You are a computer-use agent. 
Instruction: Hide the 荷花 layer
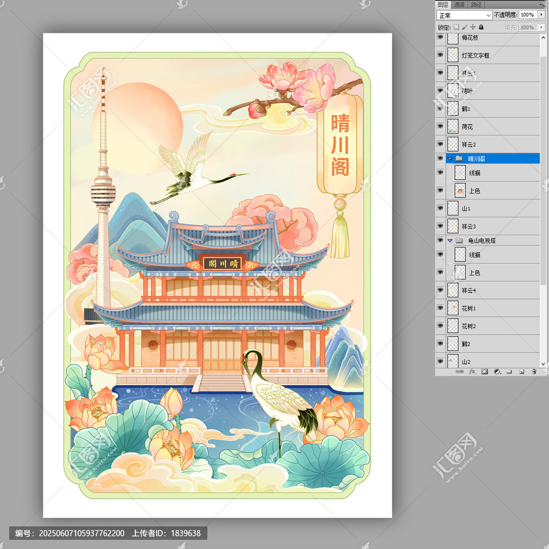[440, 126]
